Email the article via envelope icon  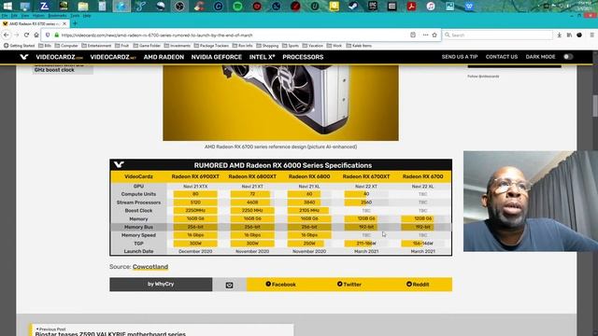tap(229, 285)
